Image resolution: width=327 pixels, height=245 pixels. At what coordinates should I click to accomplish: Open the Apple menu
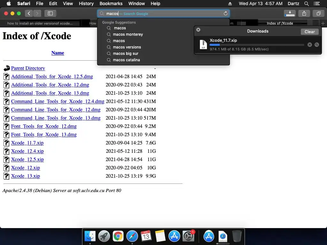pyautogui.click(x=9, y=4)
